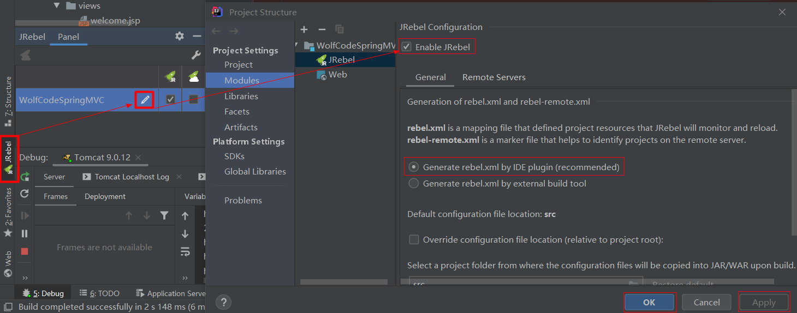Screen dimensions: 797x313
Task: Stop the Tomcat debug session
Action: [x=25, y=251]
